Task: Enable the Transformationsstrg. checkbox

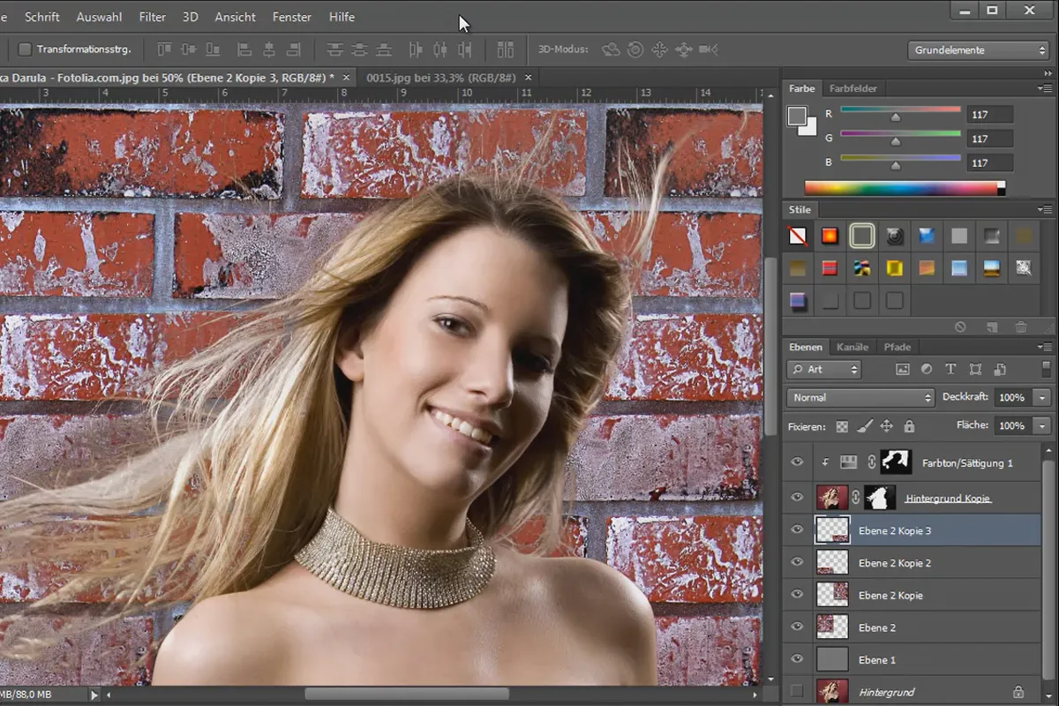Action: pos(25,49)
